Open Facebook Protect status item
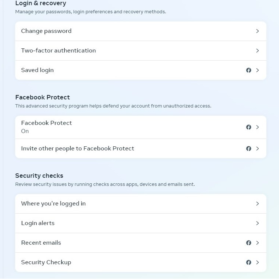Viewport: 279px width, 279px height. point(141,127)
